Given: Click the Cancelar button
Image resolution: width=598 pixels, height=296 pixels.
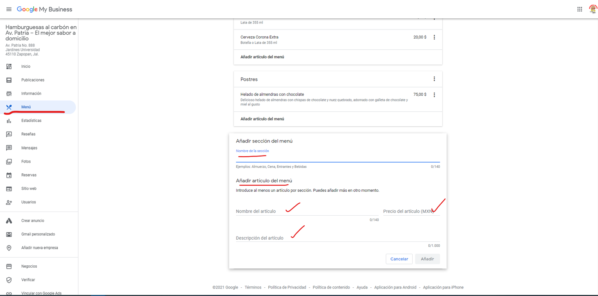Looking at the screenshot, I should [x=399, y=259].
